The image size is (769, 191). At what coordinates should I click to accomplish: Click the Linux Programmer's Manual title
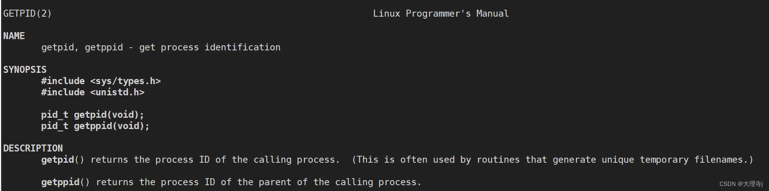(441, 14)
